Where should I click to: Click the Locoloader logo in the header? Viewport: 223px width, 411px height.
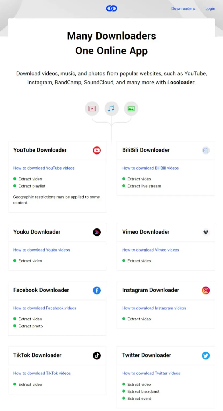(x=112, y=9)
